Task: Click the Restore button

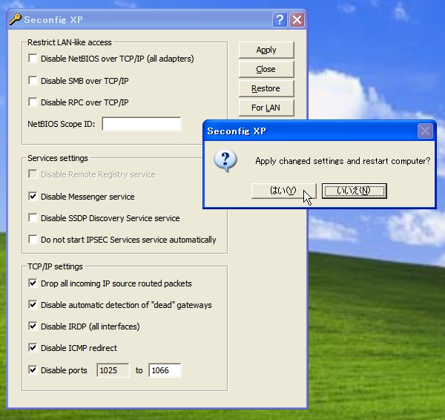Action: (266, 88)
